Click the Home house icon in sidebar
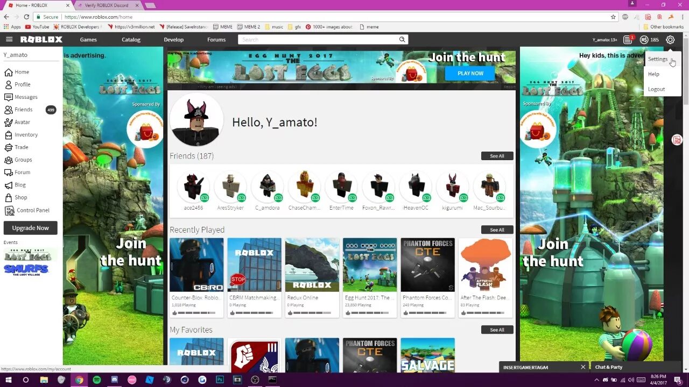 (9, 72)
